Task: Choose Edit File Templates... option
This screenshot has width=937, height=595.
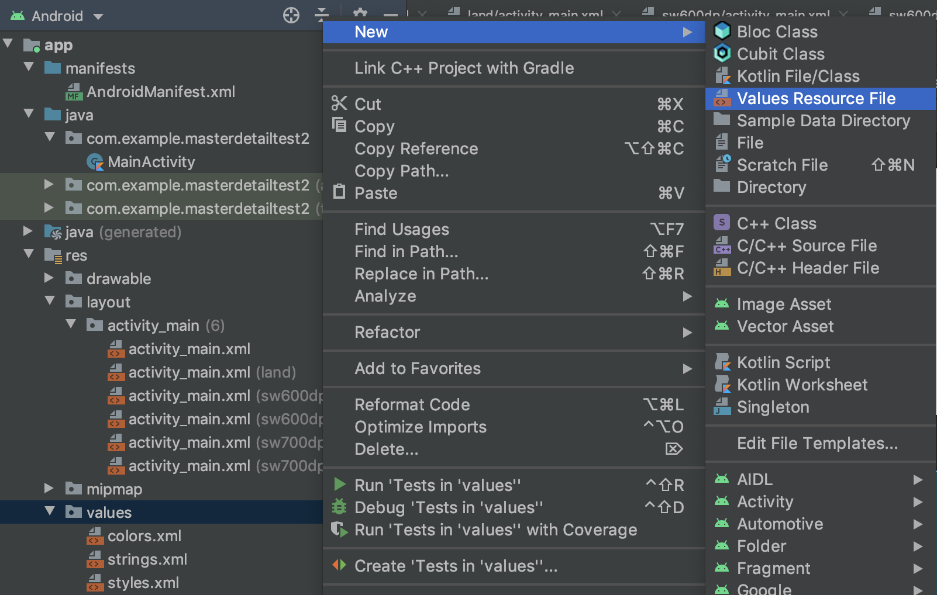Action: pyautogui.click(x=821, y=443)
